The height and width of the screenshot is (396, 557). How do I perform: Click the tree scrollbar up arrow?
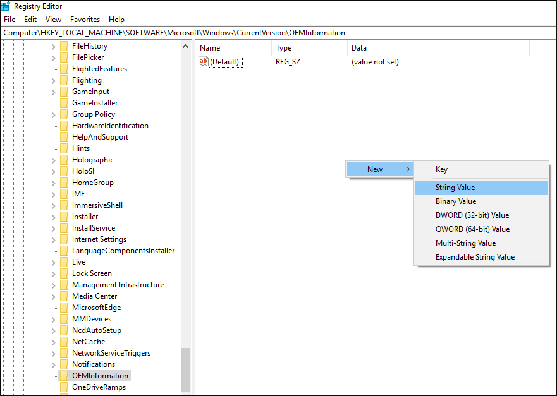coord(185,47)
